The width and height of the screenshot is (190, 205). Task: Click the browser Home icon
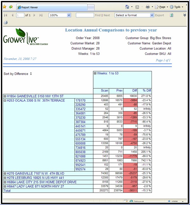pos(127,7)
